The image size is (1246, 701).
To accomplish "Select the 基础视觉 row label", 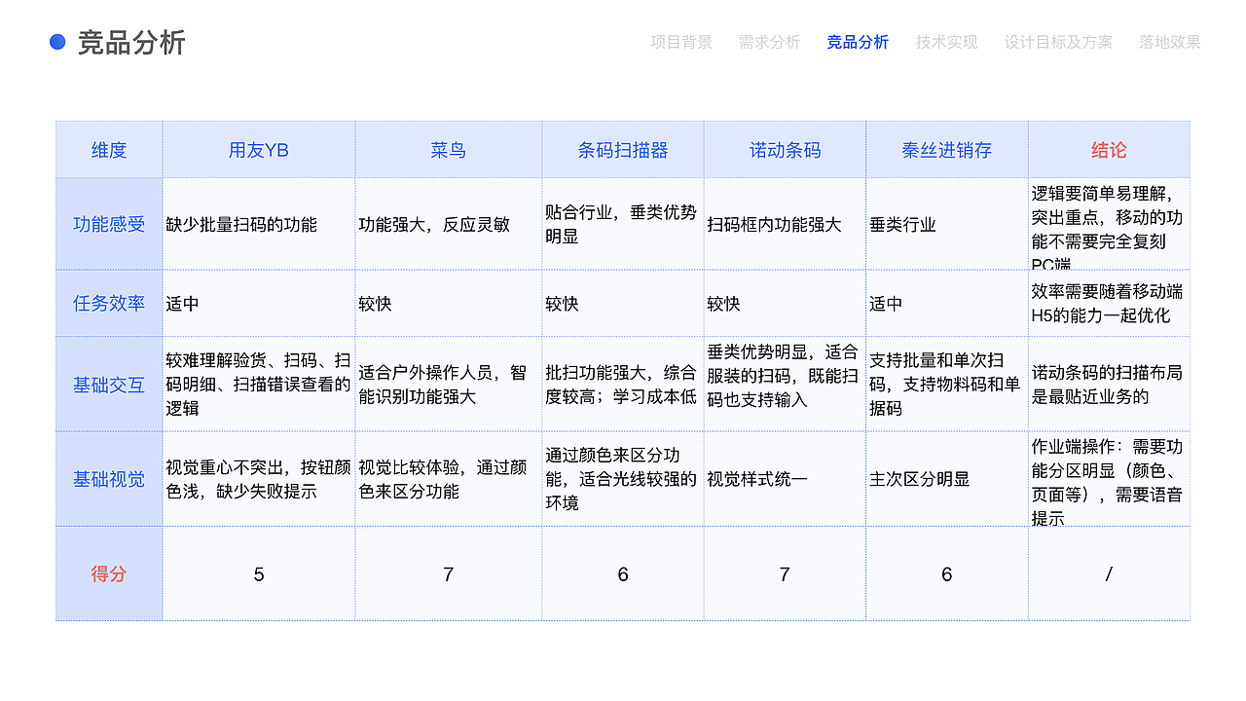I will (x=109, y=478).
